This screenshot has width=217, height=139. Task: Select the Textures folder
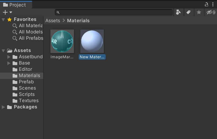pos(29,101)
